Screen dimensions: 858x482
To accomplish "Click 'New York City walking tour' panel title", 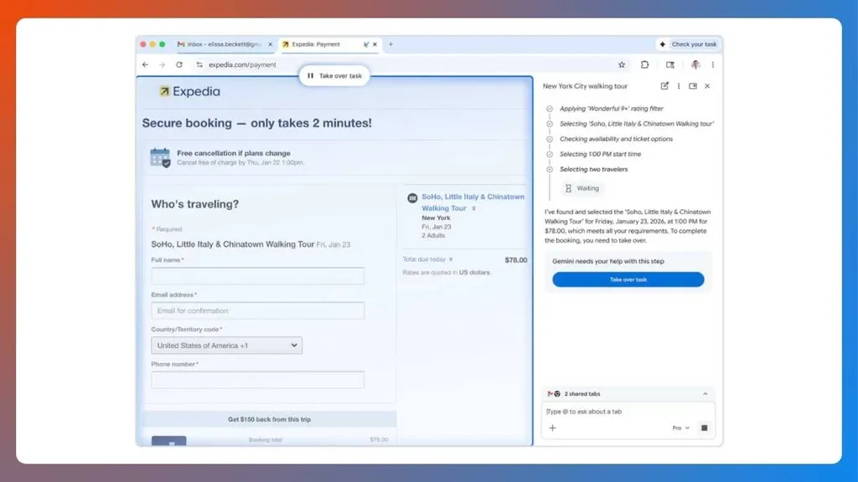I will 585,86.
